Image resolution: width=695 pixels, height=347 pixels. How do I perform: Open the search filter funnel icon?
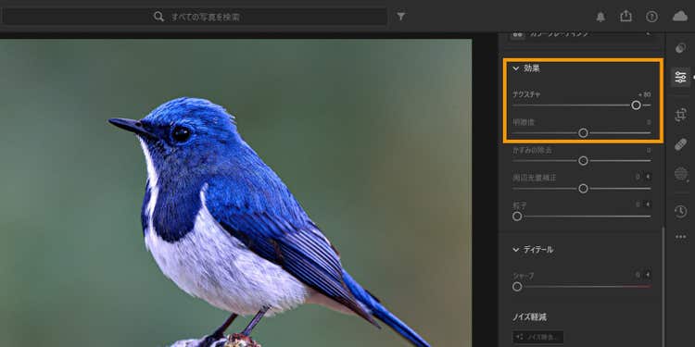point(400,17)
